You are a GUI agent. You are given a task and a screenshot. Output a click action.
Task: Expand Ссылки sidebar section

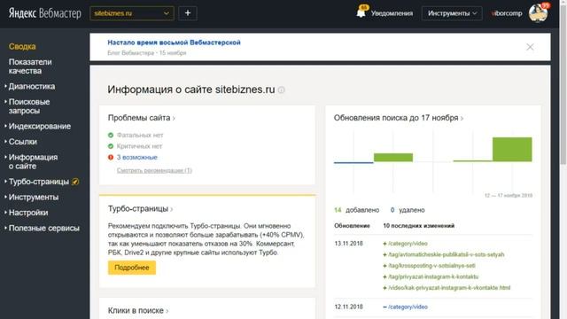tap(22, 142)
